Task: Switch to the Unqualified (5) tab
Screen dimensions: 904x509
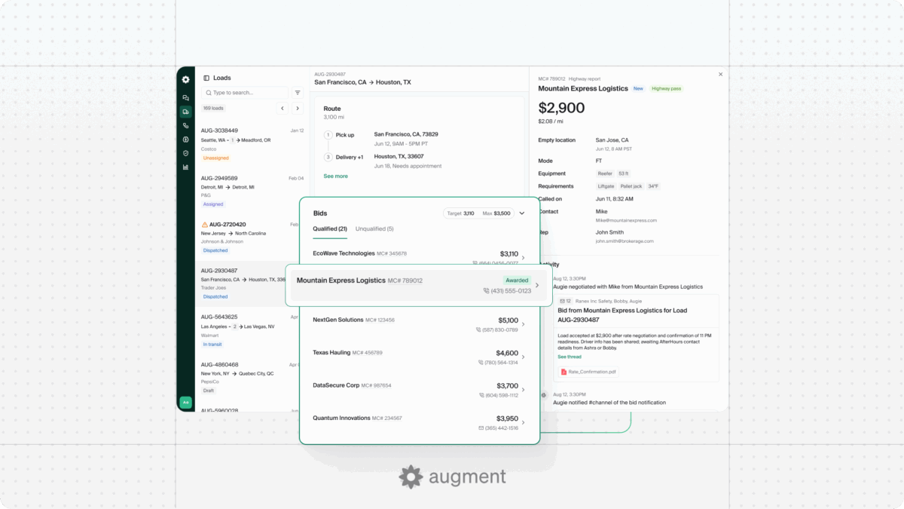Action: [374, 228]
